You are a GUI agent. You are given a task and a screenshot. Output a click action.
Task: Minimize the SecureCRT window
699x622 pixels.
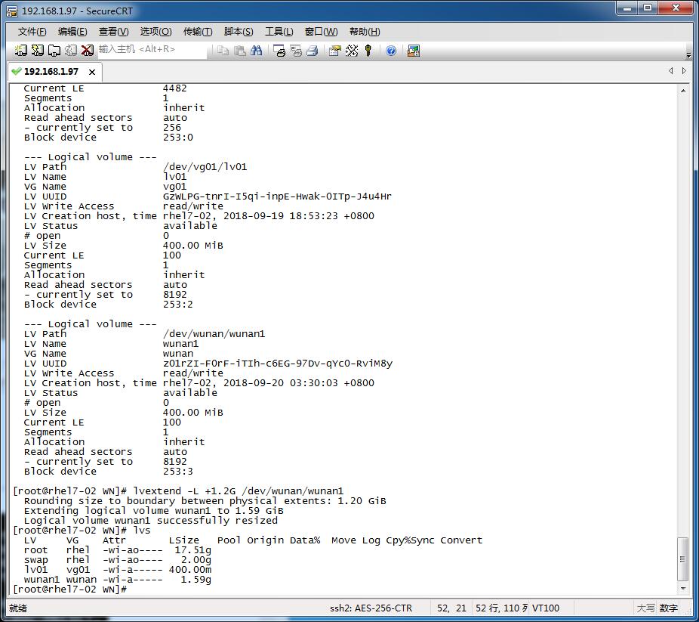click(627, 8)
